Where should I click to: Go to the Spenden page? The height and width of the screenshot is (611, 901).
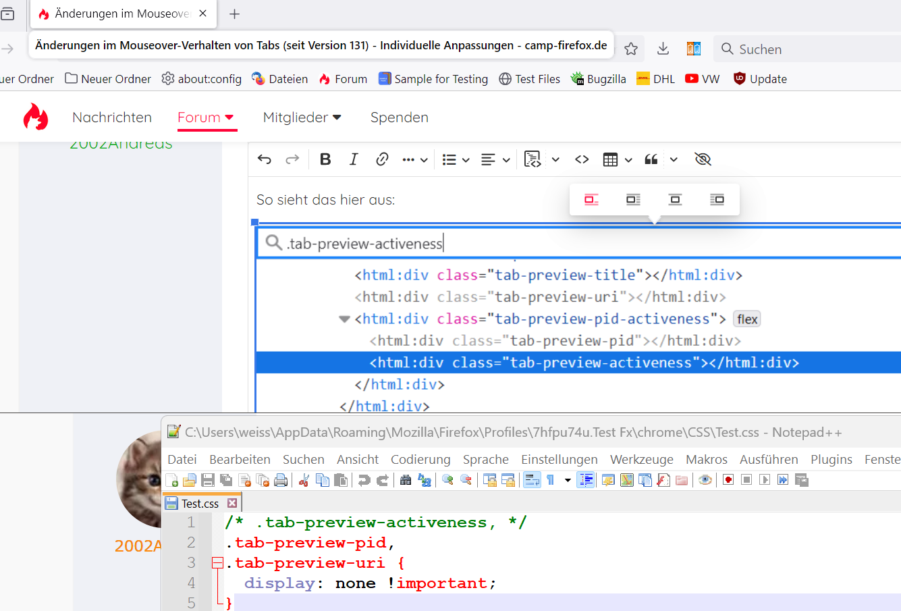[399, 117]
